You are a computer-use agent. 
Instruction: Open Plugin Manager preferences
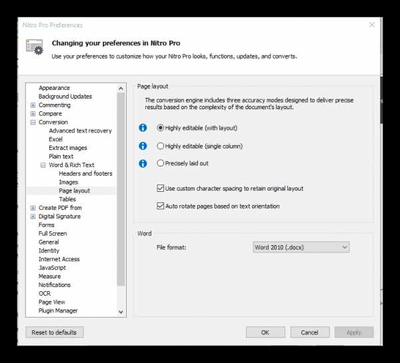[x=58, y=311]
